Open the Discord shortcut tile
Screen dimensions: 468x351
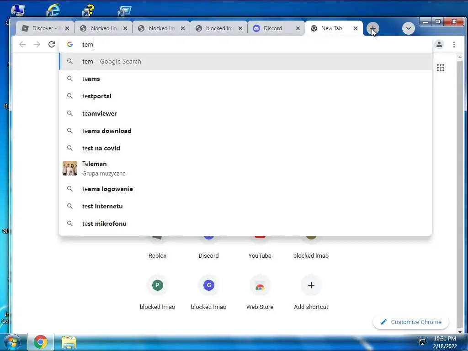coord(208,247)
